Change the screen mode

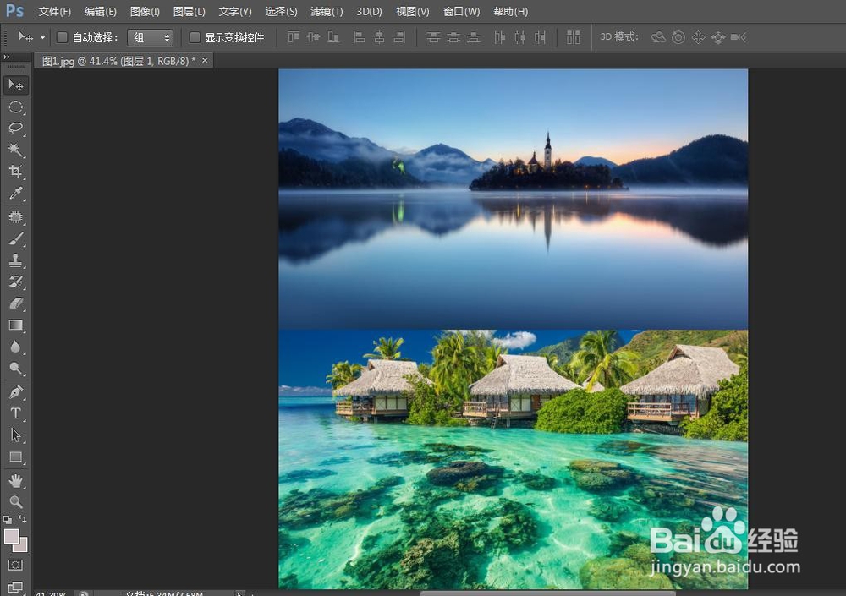(15, 587)
